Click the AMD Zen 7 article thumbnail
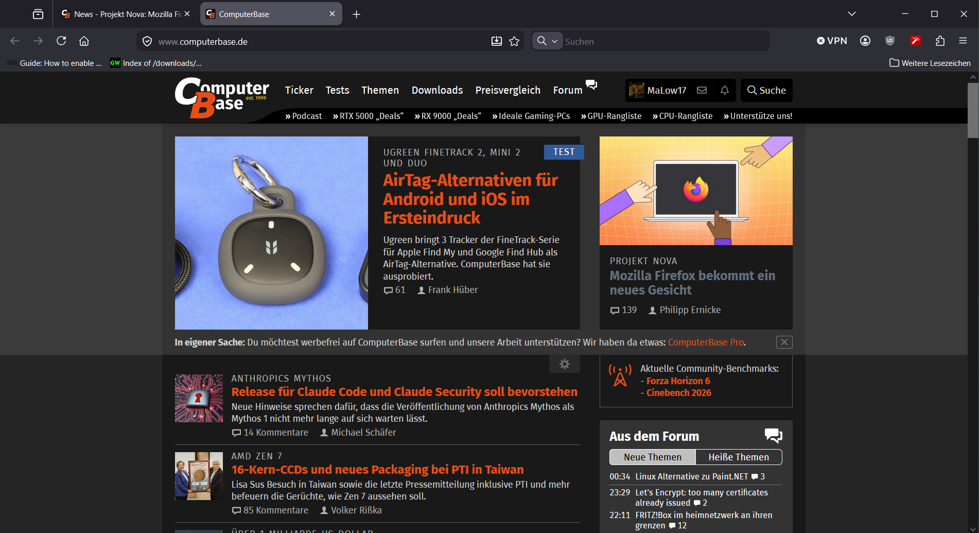The width and height of the screenshot is (979, 533). tap(199, 476)
